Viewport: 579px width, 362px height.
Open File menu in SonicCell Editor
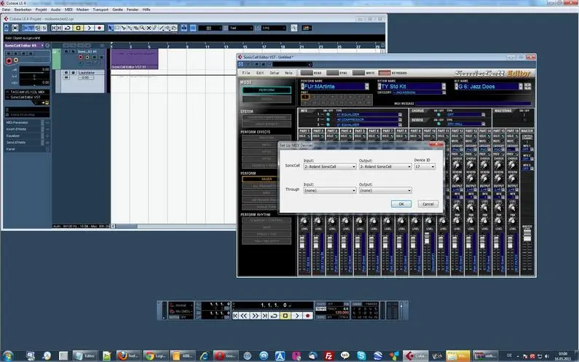[246, 73]
